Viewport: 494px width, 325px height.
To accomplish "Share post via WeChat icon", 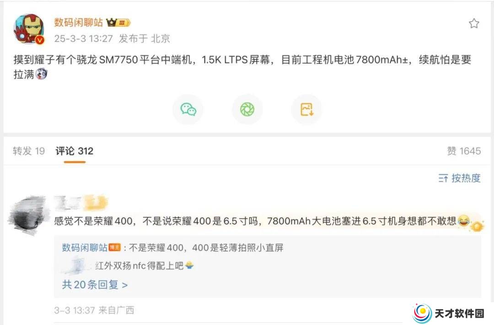I will [x=188, y=109].
